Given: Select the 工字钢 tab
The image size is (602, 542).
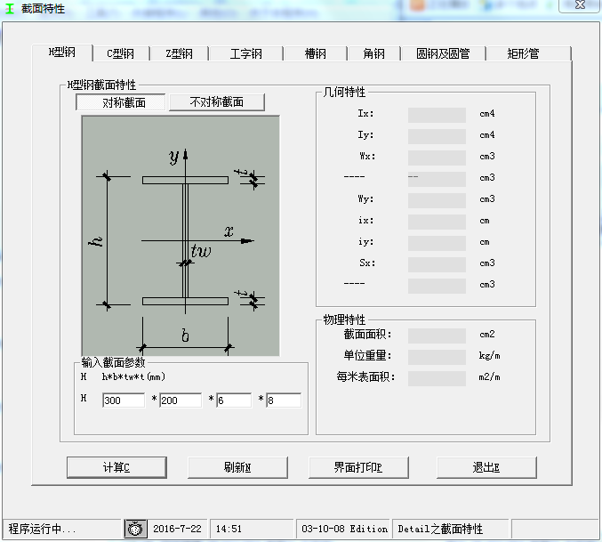Looking at the screenshot, I should (246, 53).
